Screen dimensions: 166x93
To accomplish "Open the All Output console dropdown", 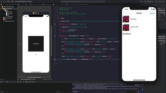I will tap(75, 92).
